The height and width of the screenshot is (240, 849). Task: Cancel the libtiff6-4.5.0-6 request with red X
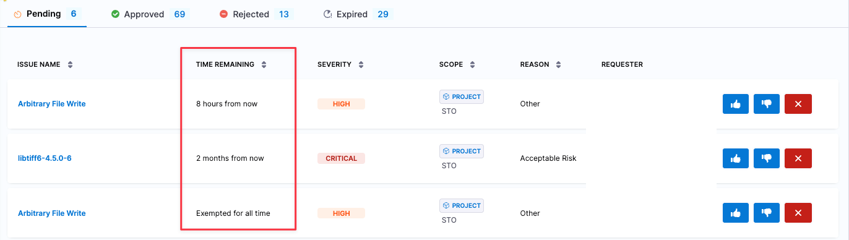point(798,158)
